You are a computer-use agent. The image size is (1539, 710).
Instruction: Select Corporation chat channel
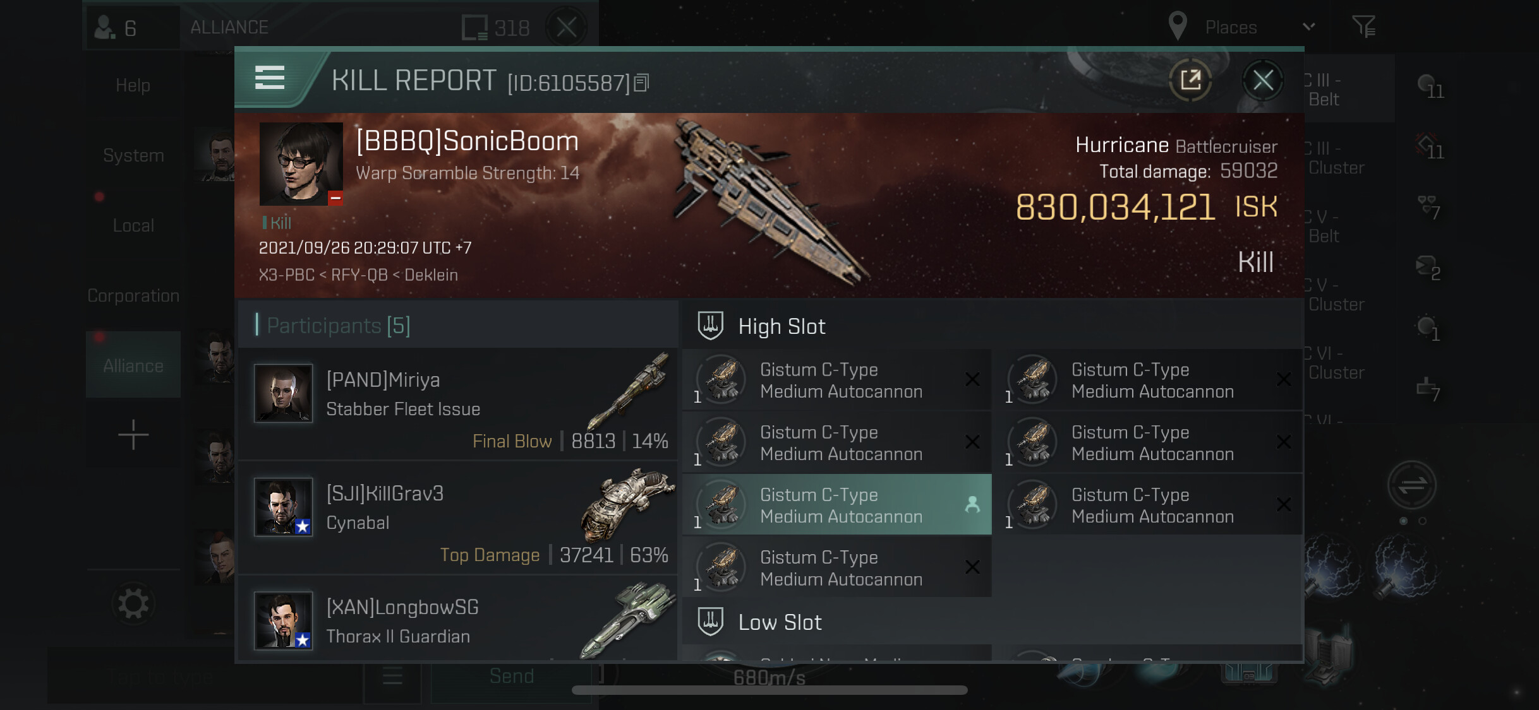133,295
